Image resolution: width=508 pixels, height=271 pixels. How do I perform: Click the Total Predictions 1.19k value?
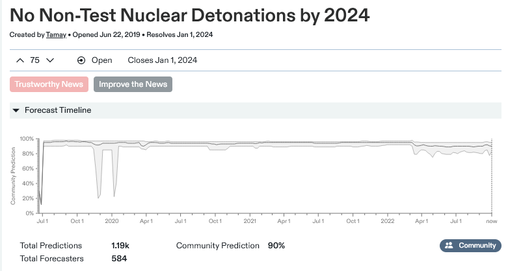[120, 246]
